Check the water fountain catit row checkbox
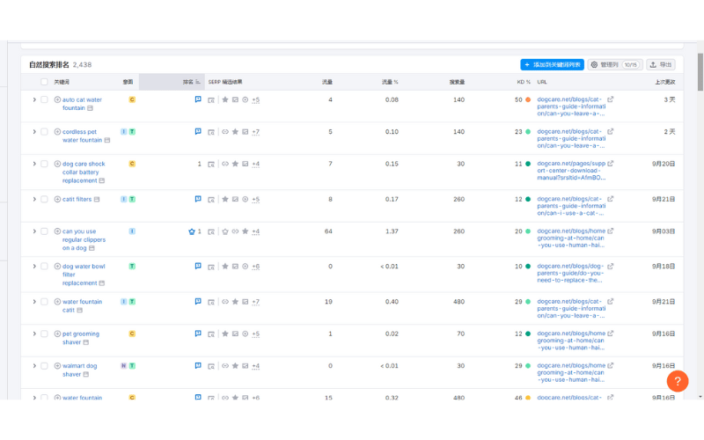Image resolution: width=704 pixels, height=440 pixels. 44,302
